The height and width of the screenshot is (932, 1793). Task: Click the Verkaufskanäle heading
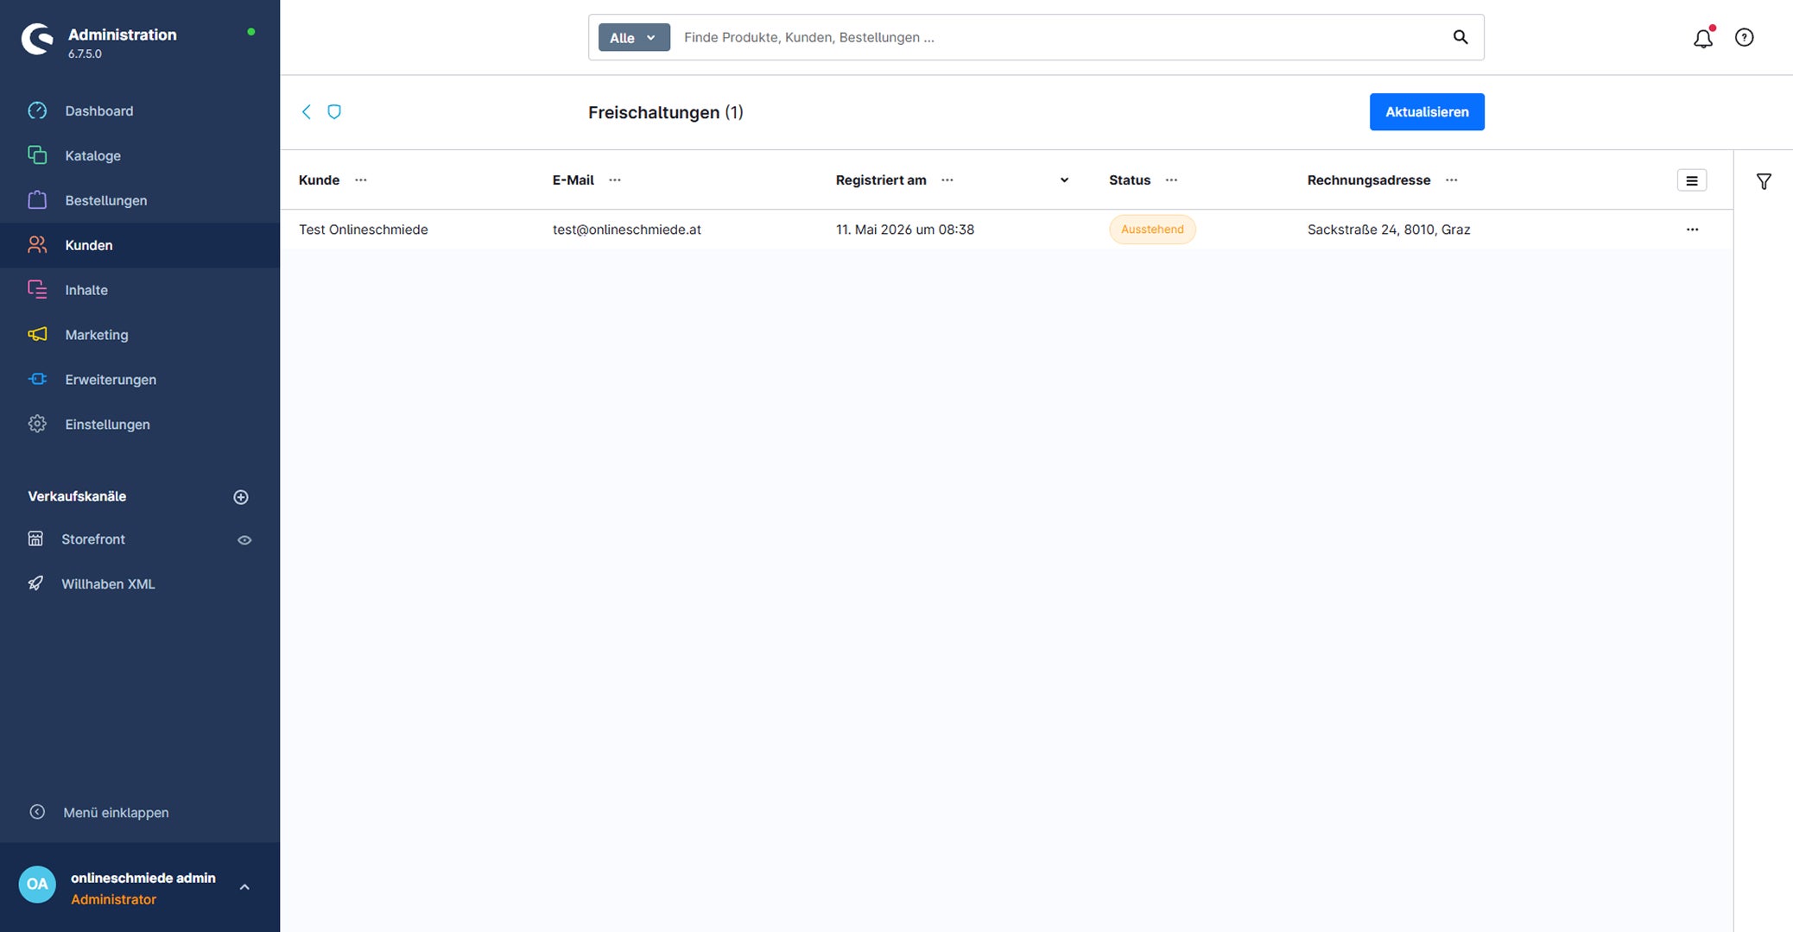point(77,496)
